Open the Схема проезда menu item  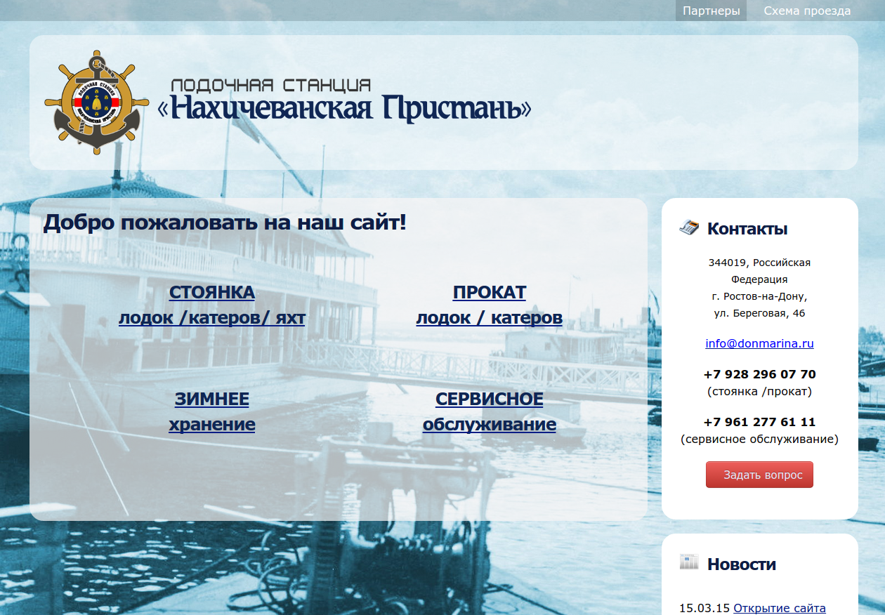pyautogui.click(x=807, y=11)
